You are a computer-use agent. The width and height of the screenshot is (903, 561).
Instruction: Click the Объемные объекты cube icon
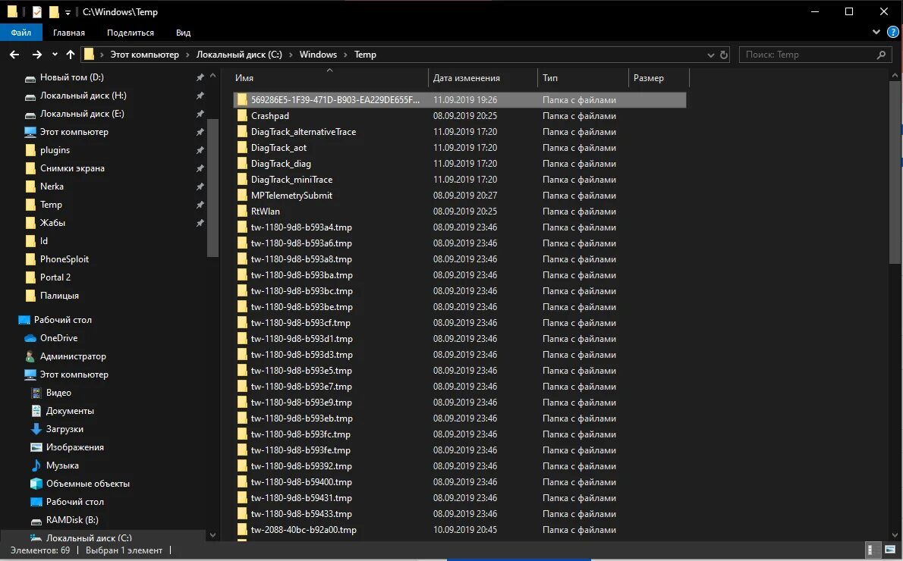36,484
